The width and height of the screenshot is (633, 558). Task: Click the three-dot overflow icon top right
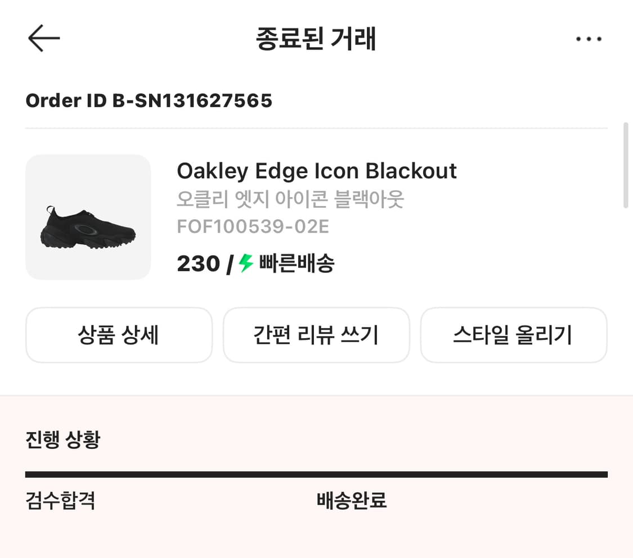[589, 38]
